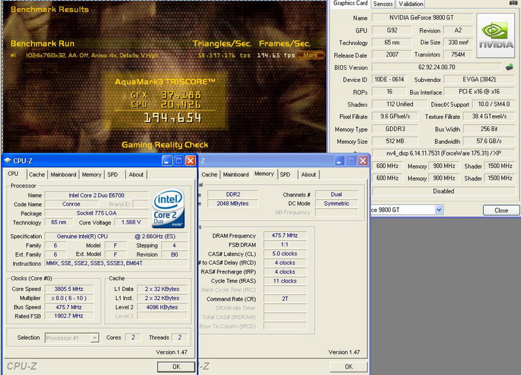This screenshot has height=375, width=521.
Task: Click the GPU name NVIDIA GeForce 9800 GT
Action: [422, 18]
